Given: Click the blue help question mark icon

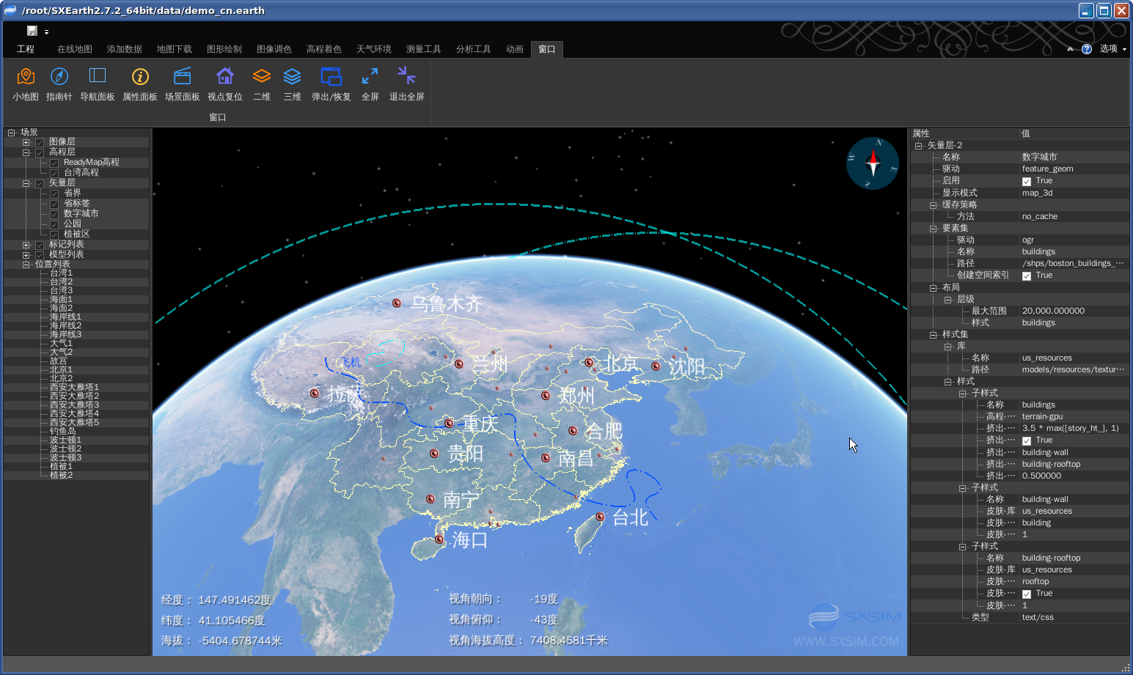Looking at the screenshot, I should (1087, 49).
